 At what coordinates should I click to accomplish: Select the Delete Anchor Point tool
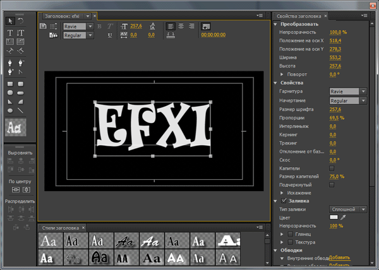(x=21, y=63)
